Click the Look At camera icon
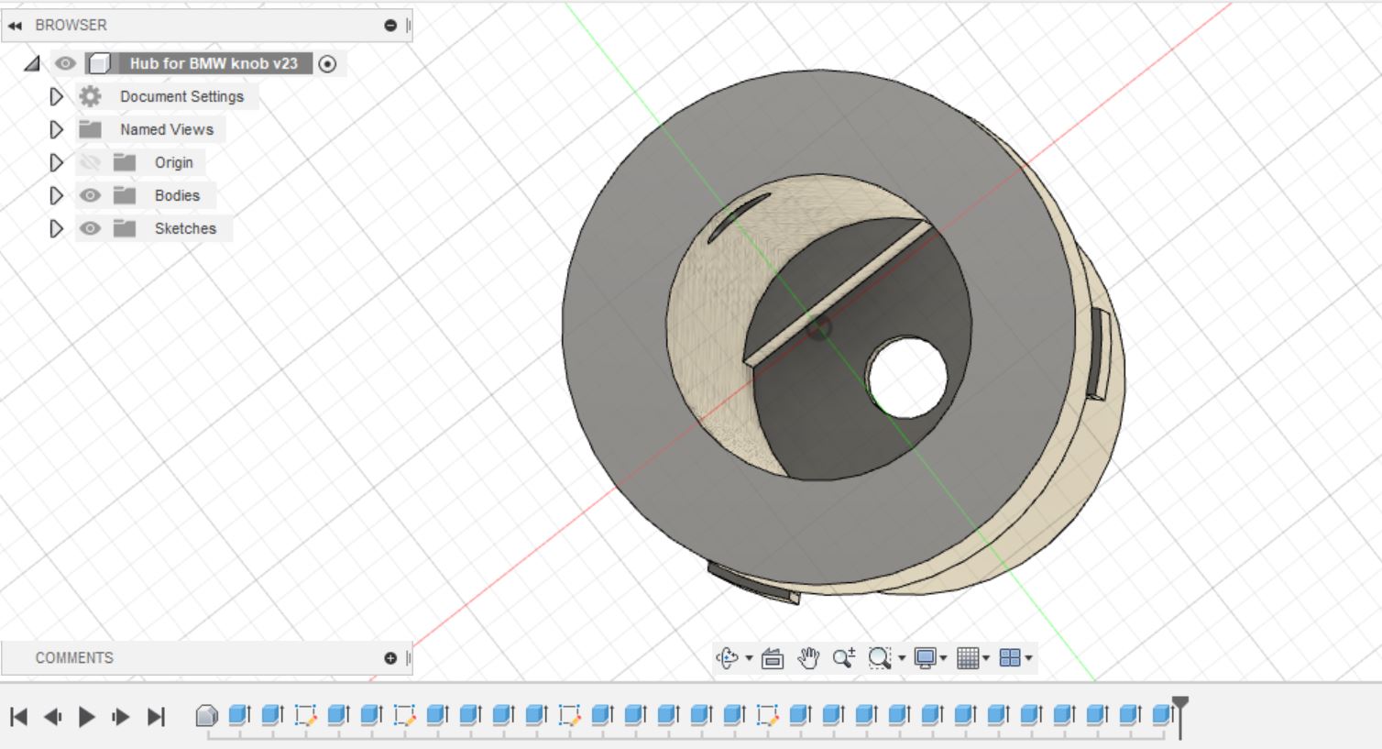1382x749 pixels. pos(773,658)
